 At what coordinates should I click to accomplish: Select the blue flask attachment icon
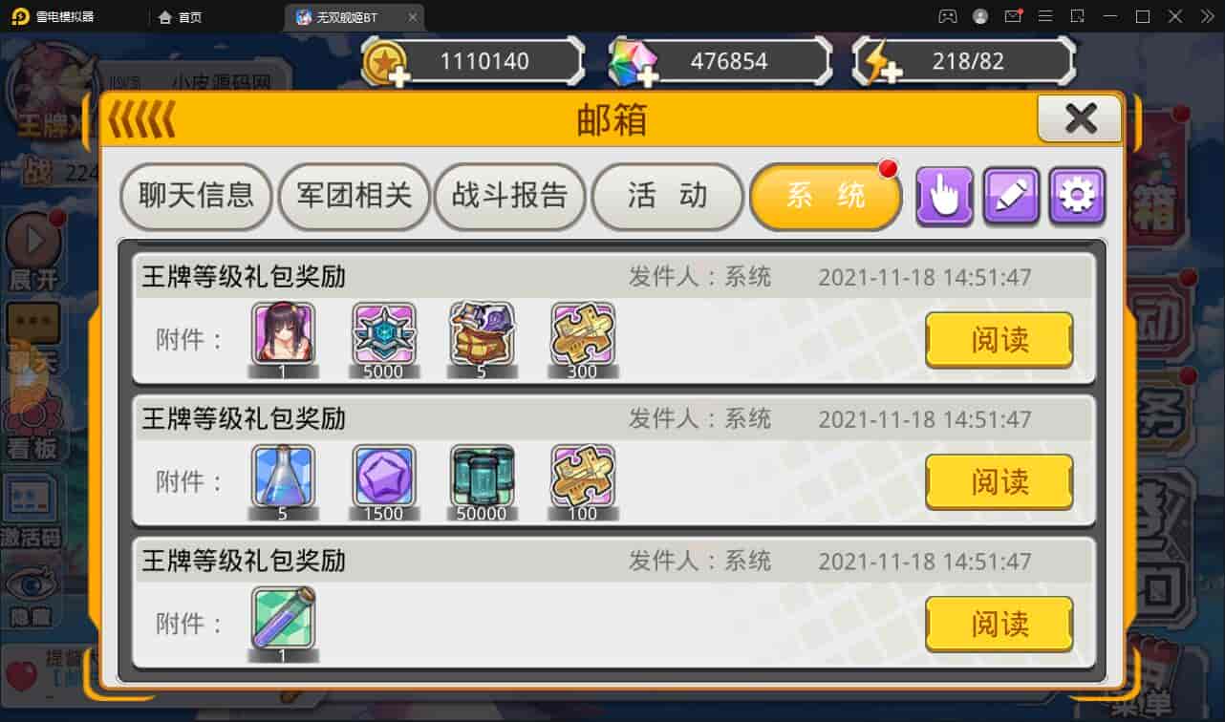tap(284, 475)
